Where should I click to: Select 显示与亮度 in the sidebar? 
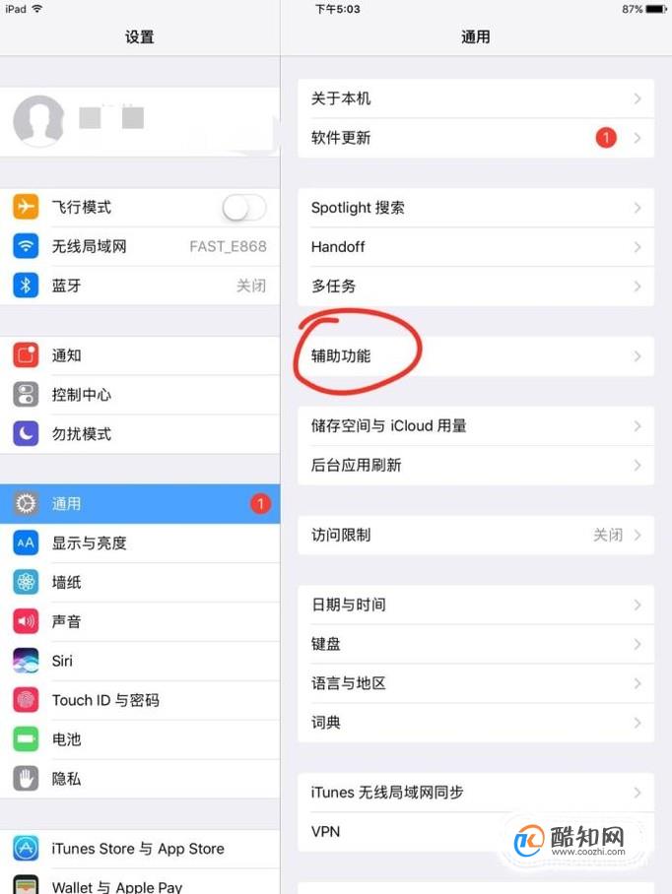click(140, 543)
